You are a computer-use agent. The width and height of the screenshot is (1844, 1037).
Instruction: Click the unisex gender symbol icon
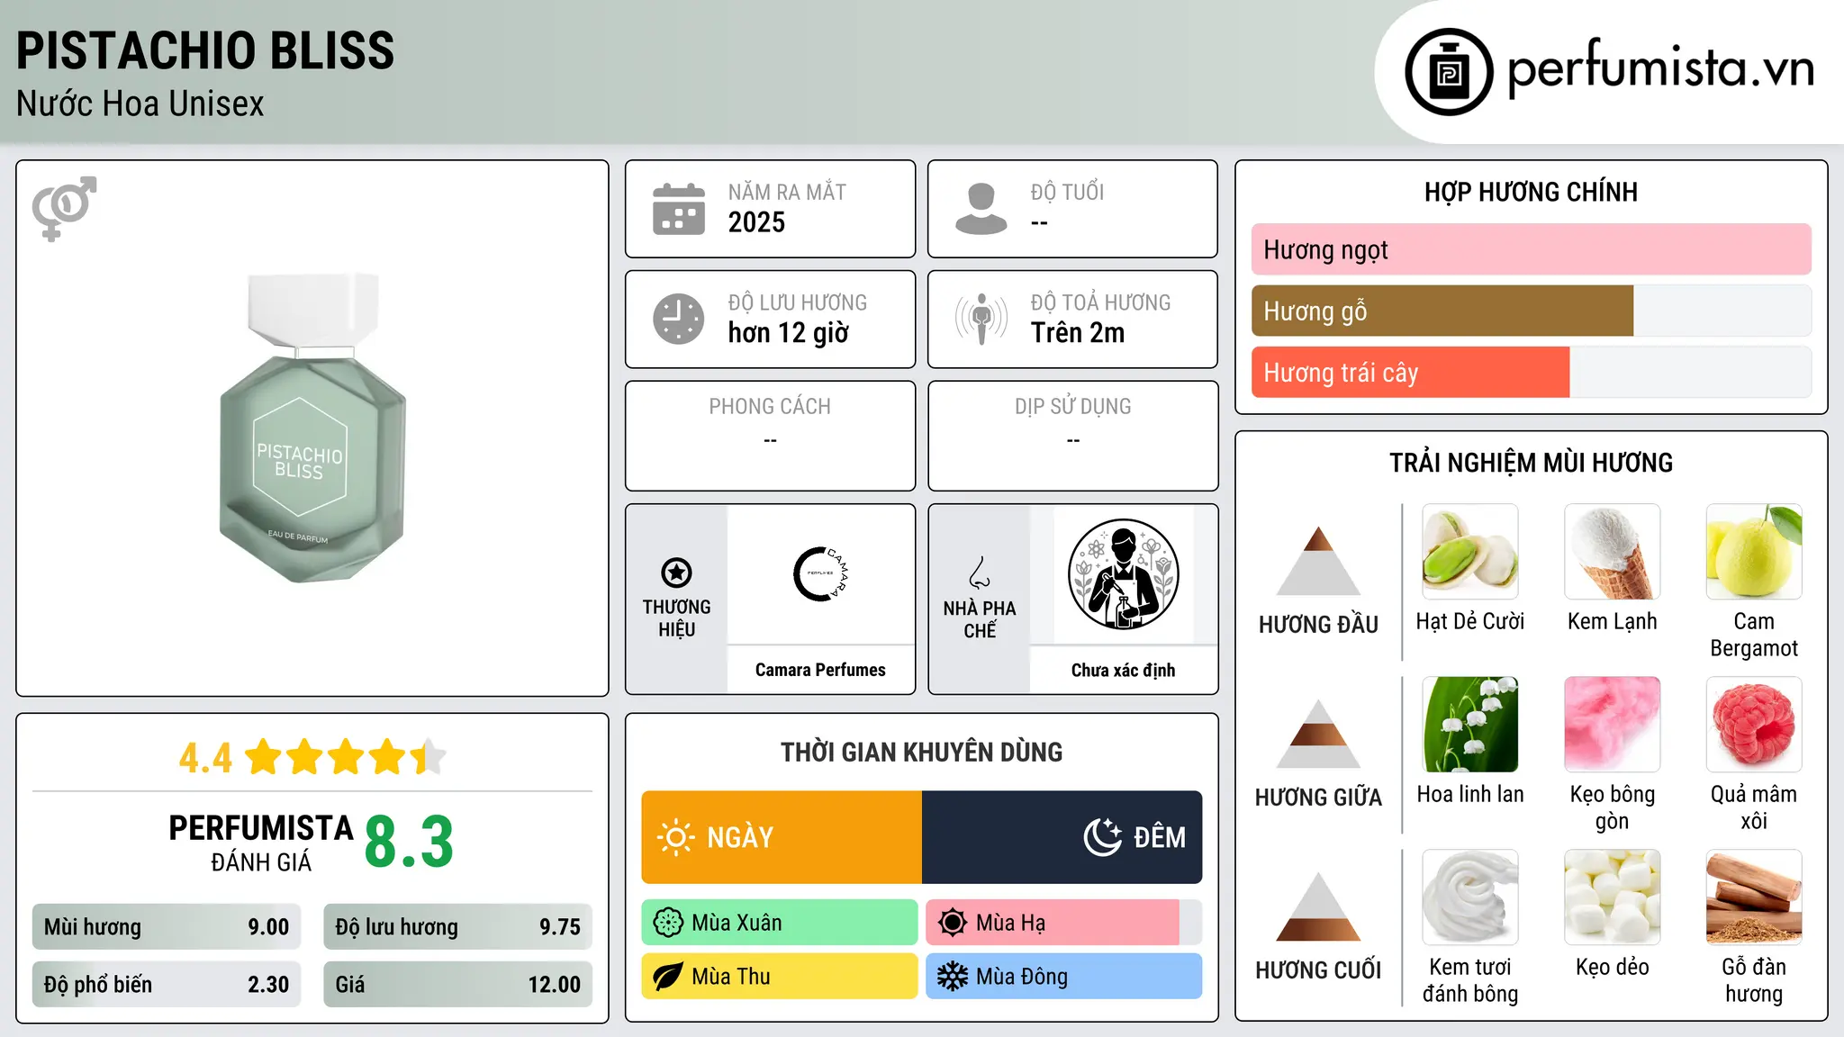pyautogui.click(x=64, y=209)
